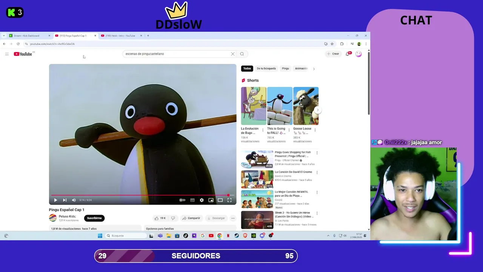
Task: Open options menu for David El Gnomo video
Action: tap(317, 173)
